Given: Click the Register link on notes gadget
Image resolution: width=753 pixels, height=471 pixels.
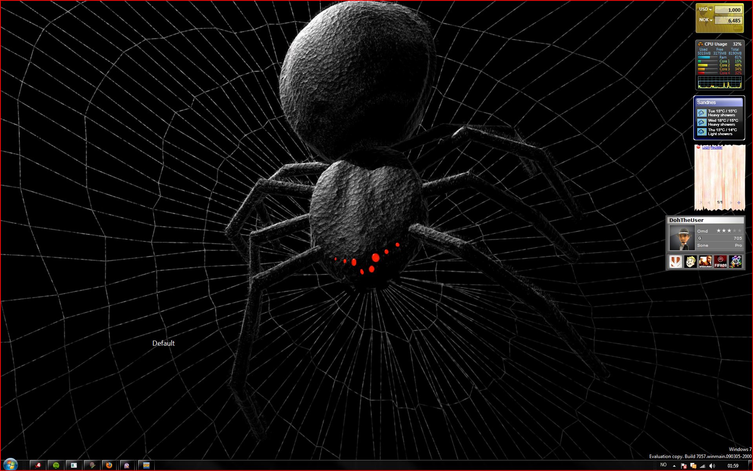Looking at the screenshot, I should (716, 147).
